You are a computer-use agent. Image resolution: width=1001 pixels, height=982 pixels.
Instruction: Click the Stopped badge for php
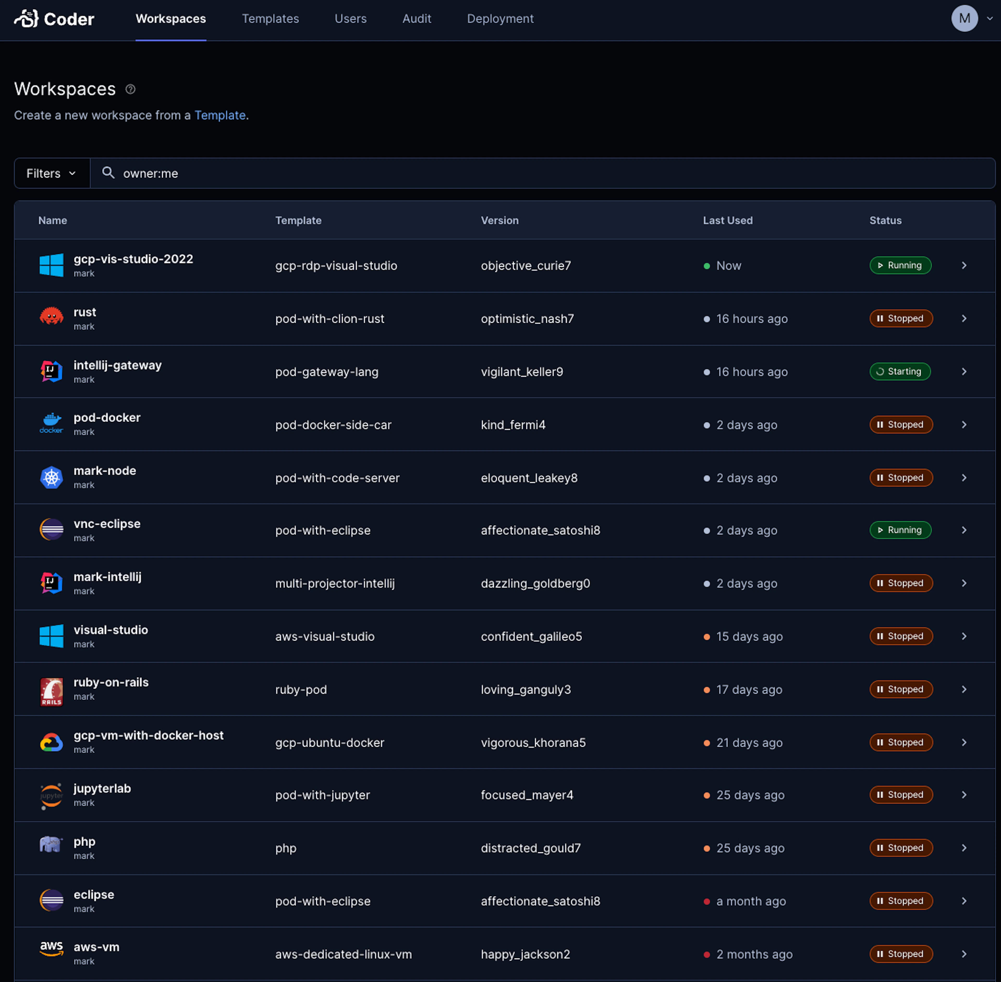pyautogui.click(x=901, y=847)
